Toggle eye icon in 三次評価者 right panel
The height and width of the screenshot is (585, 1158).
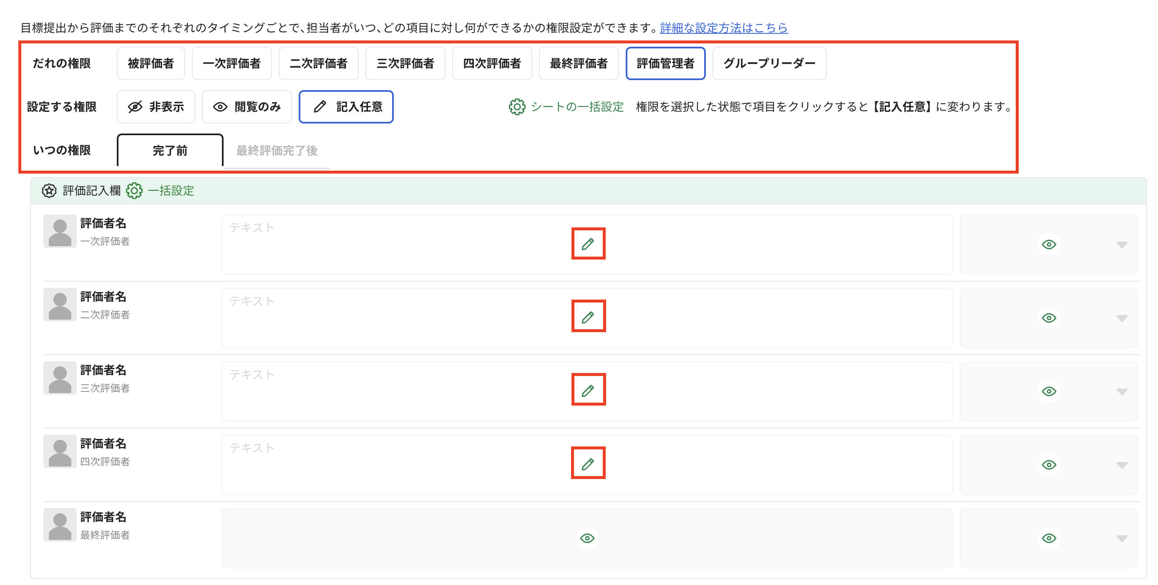coord(1049,391)
